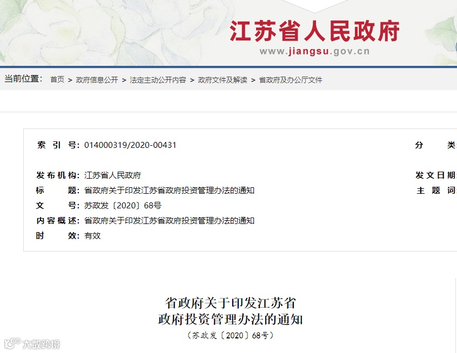
Task: Navigate to 政府文件及解读 breadcrumb
Action: point(223,80)
